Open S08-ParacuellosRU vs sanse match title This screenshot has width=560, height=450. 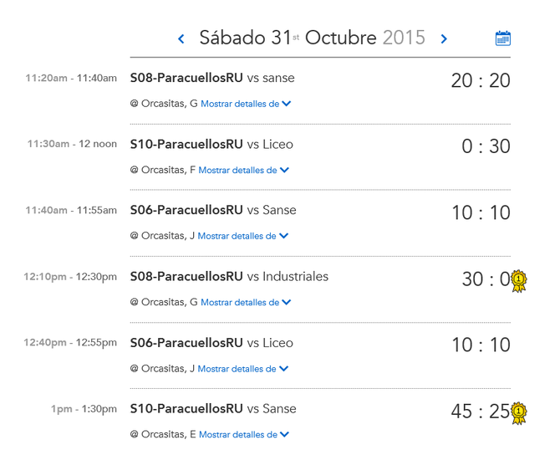tap(212, 78)
